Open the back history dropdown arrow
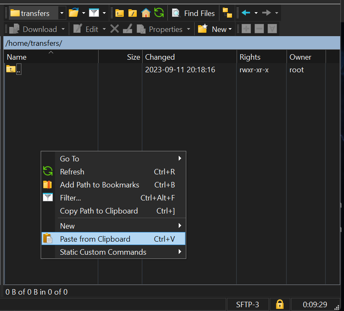This screenshot has width=344, height=311. 256,13
